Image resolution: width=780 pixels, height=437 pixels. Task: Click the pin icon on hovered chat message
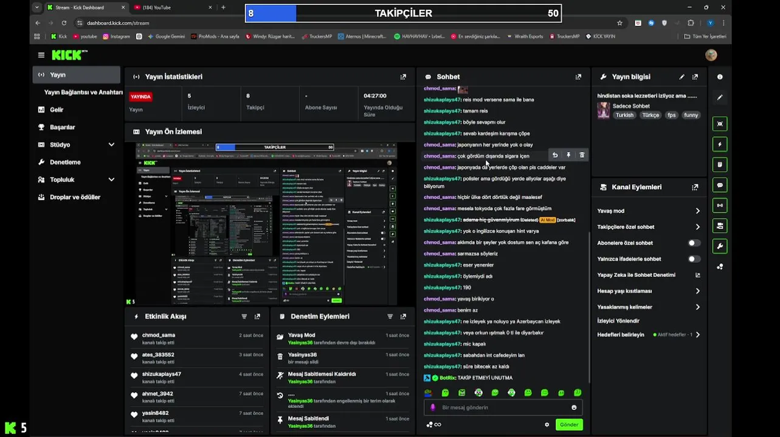click(568, 155)
